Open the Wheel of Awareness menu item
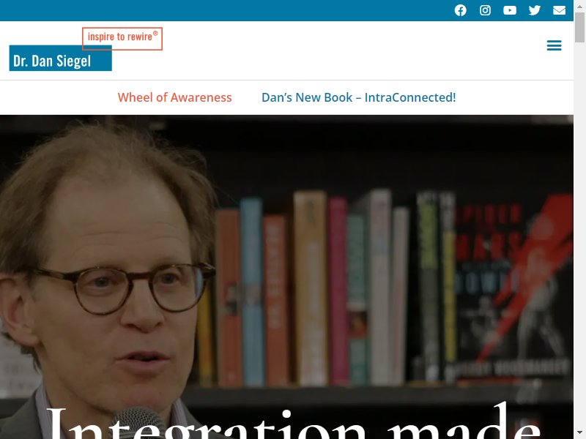This screenshot has height=439, width=586. (x=174, y=97)
